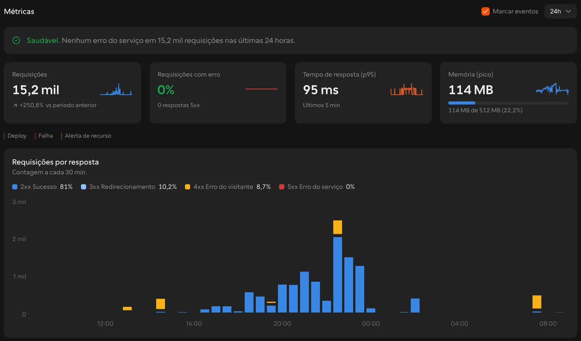Click the 'Contagem a cada 30 min.' subtitle
Viewport: 581px width, 341px height.
pyautogui.click(x=49, y=172)
